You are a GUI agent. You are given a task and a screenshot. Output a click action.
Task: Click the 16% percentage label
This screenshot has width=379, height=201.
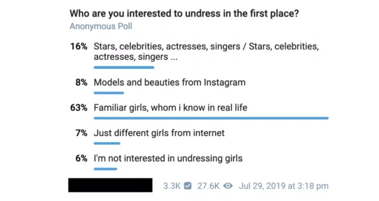tap(79, 47)
